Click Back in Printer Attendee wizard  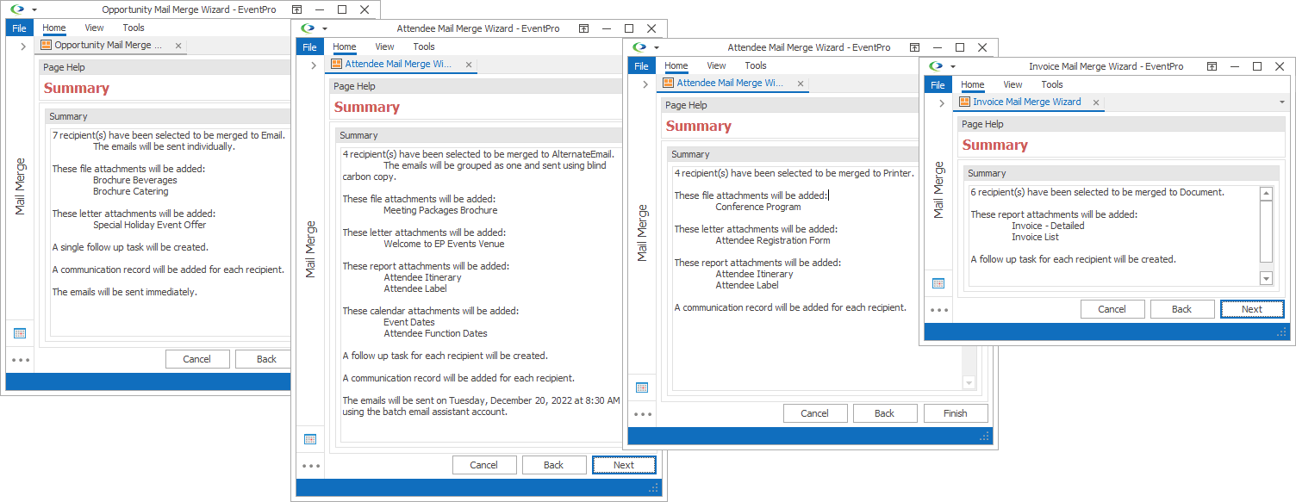coord(885,413)
